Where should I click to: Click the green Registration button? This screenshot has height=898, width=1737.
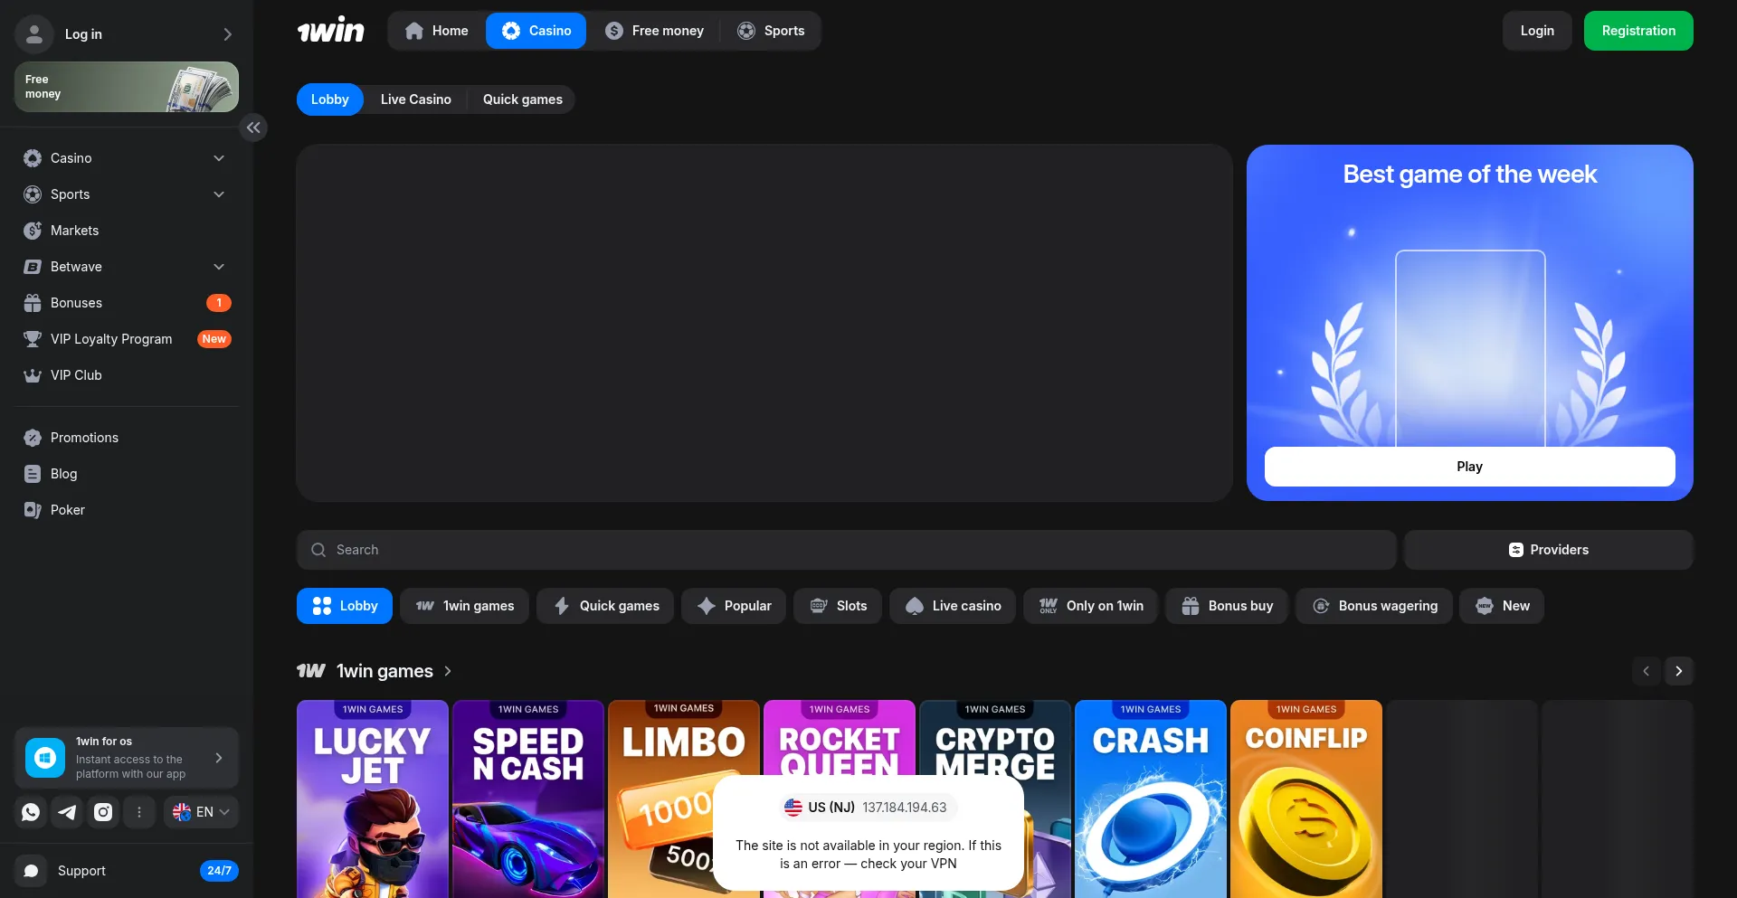(x=1638, y=31)
